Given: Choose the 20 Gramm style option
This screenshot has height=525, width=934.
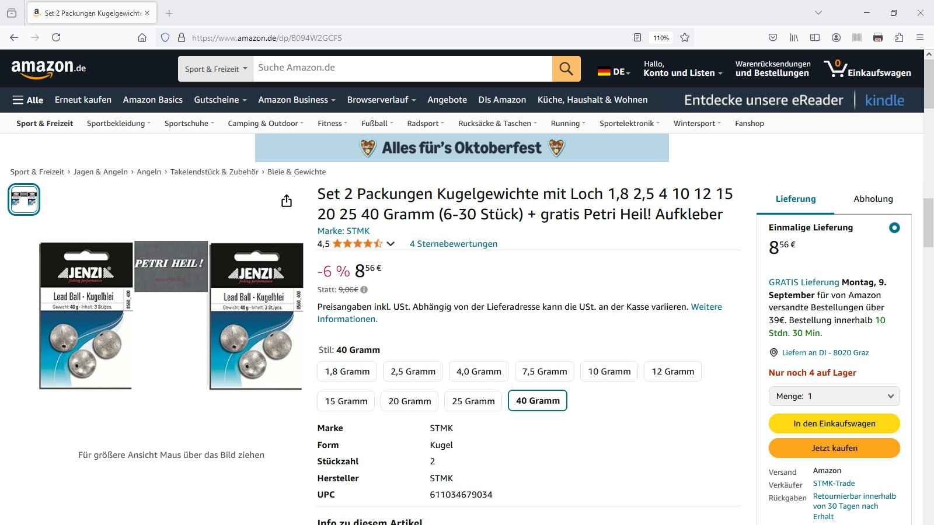Looking at the screenshot, I should point(410,401).
